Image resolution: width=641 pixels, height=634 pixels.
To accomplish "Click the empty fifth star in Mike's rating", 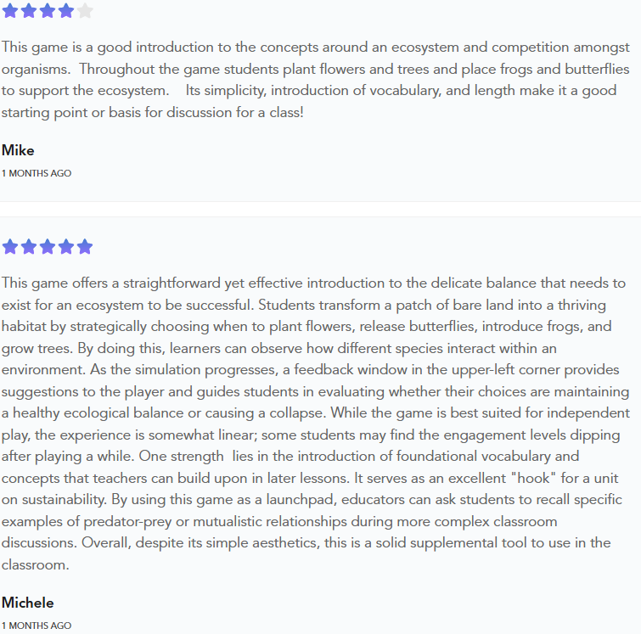I will click(84, 11).
